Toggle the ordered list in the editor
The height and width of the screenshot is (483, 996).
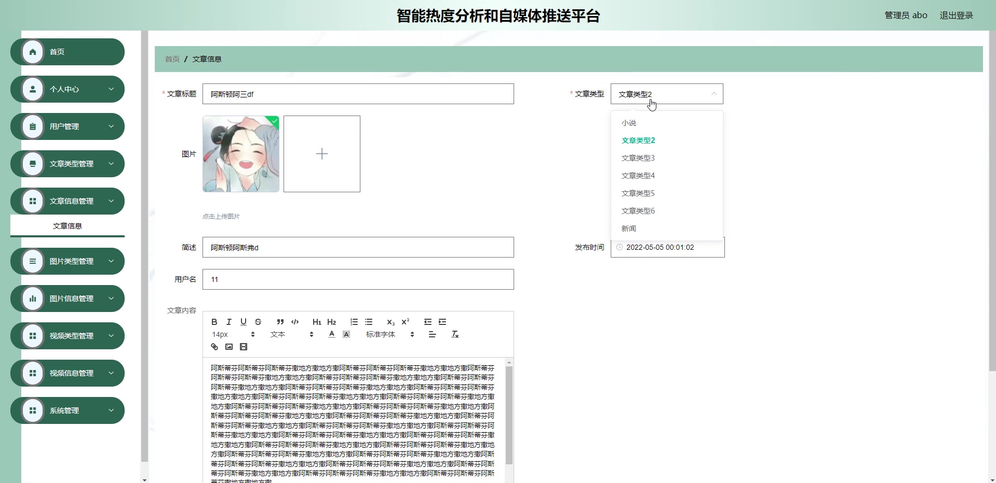[354, 322]
